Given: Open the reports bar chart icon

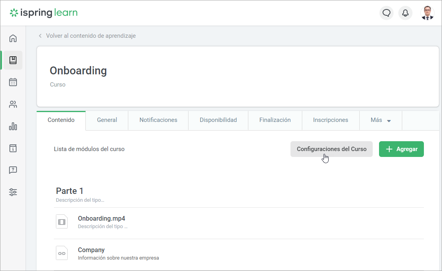Looking at the screenshot, I should click(13, 126).
